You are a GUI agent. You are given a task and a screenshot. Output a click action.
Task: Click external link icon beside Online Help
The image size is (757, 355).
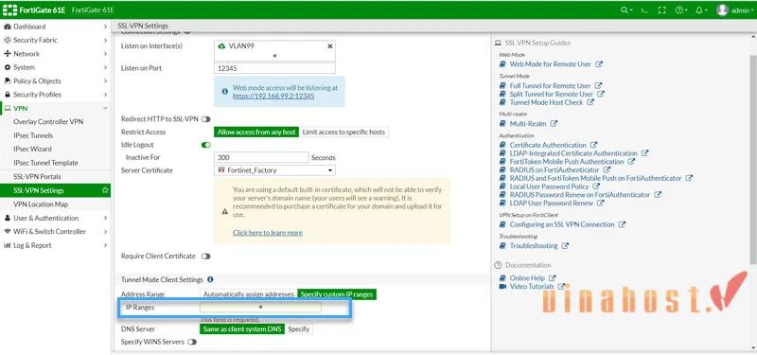(x=553, y=278)
